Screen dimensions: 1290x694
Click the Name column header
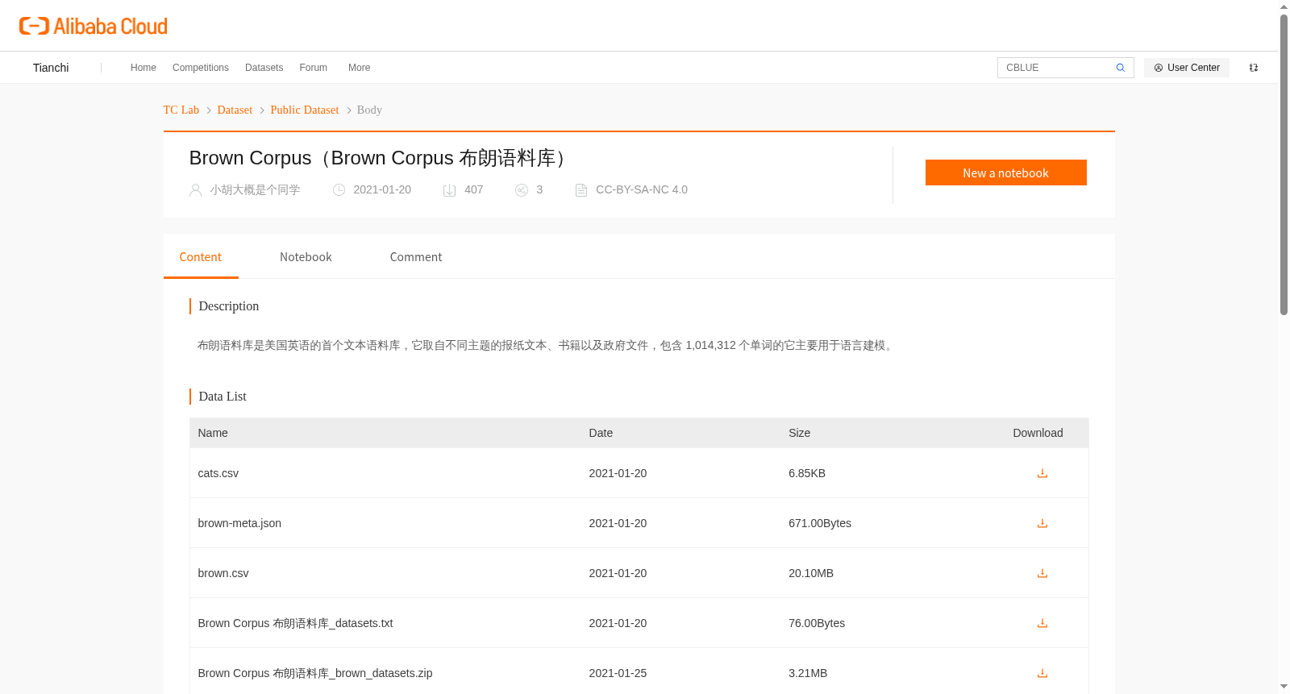213,433
